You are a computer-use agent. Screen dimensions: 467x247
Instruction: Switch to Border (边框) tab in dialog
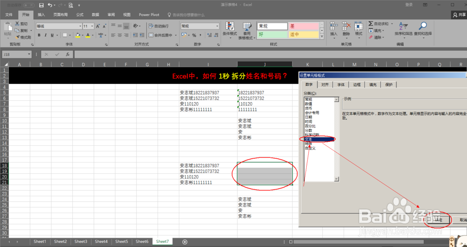(357, 85)
